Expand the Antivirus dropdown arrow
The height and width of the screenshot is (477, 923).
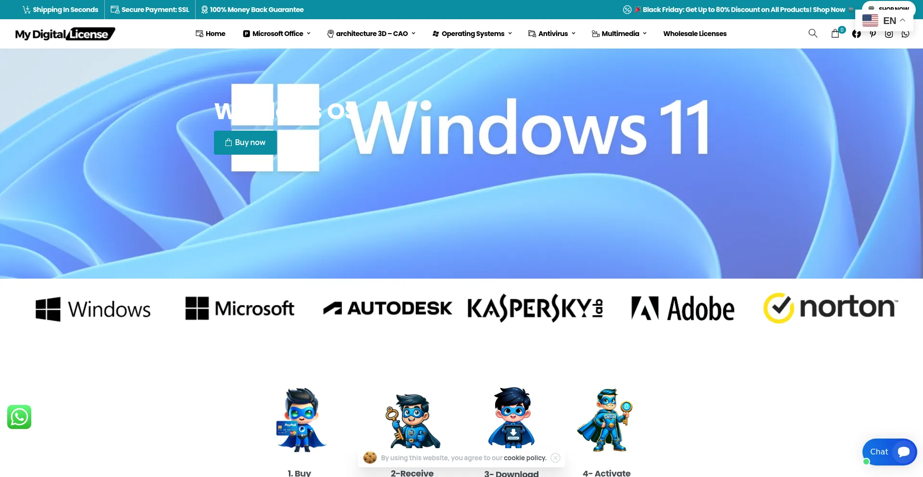[574, 33]
